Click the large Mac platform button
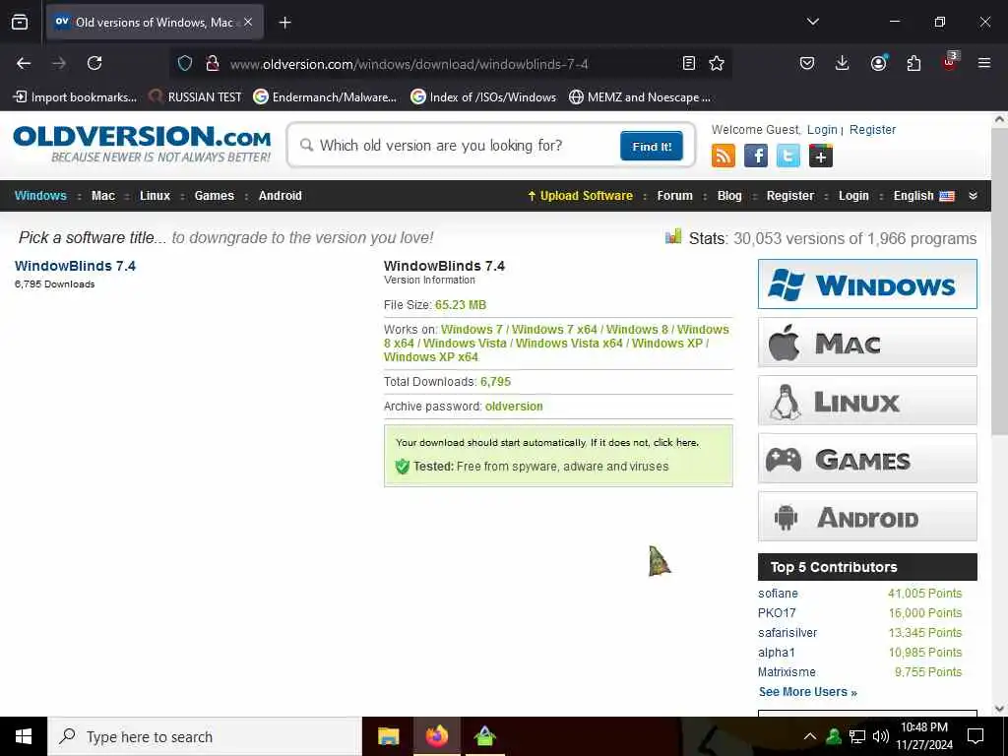The width and height of the screenshot is (1008, 756). pyautogui.click(x=867, y=342)
